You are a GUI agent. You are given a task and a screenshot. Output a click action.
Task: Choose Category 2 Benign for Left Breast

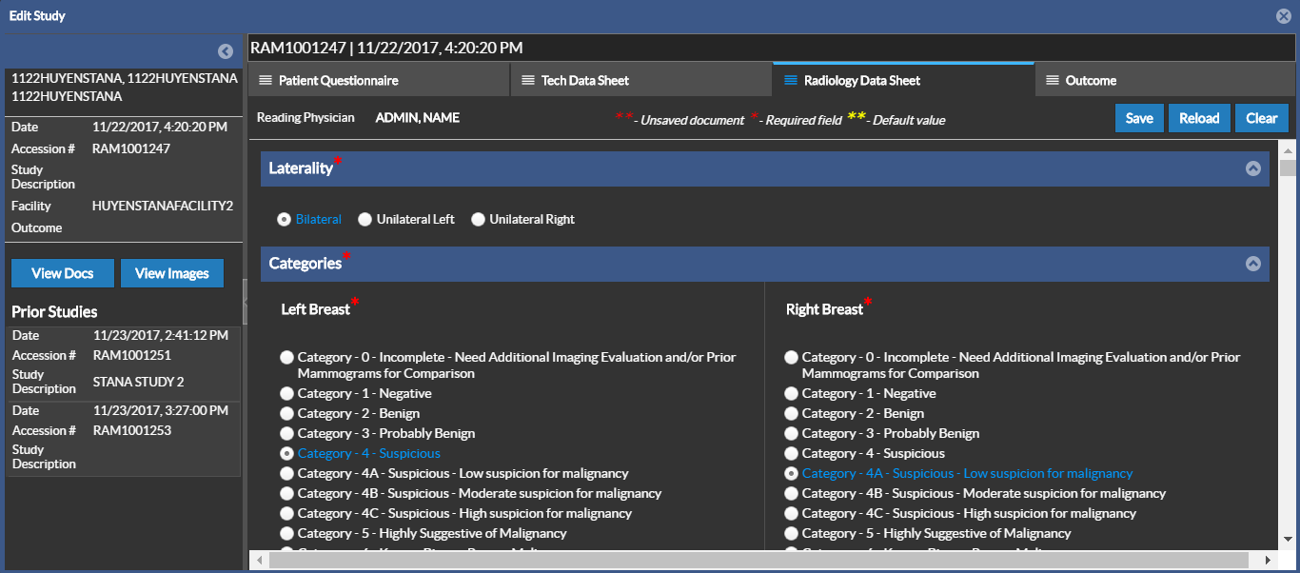click(286, 414)
